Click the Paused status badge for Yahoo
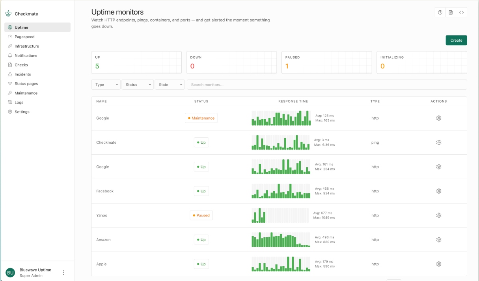479x281 pixels. (x=201, y=216)
